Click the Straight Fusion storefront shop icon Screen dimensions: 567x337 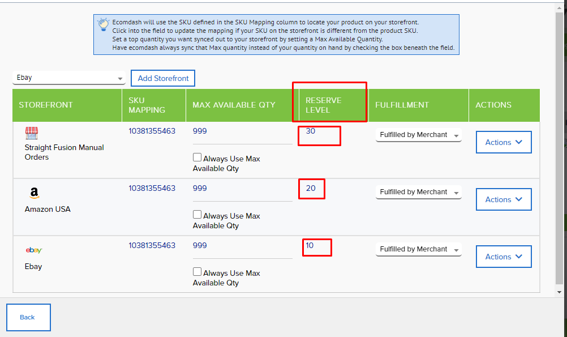click(x=32, y=133)
